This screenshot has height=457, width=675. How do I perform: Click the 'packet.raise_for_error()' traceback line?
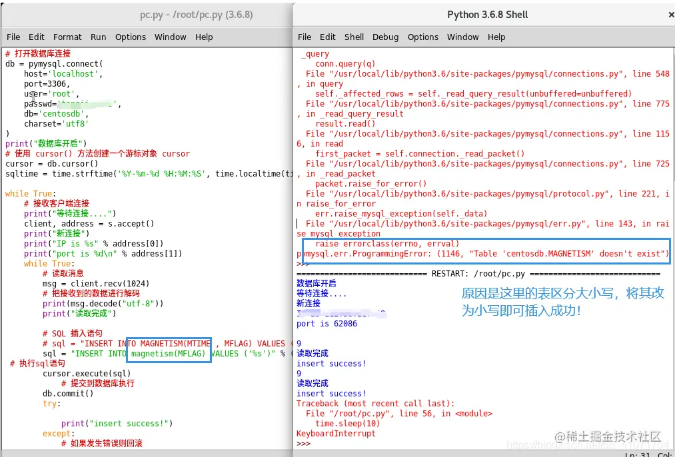coord(370,184)
